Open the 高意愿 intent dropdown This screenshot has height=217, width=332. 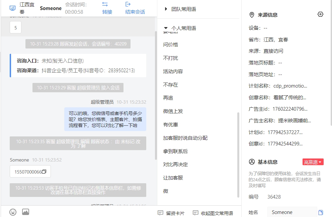click(313, 162)
